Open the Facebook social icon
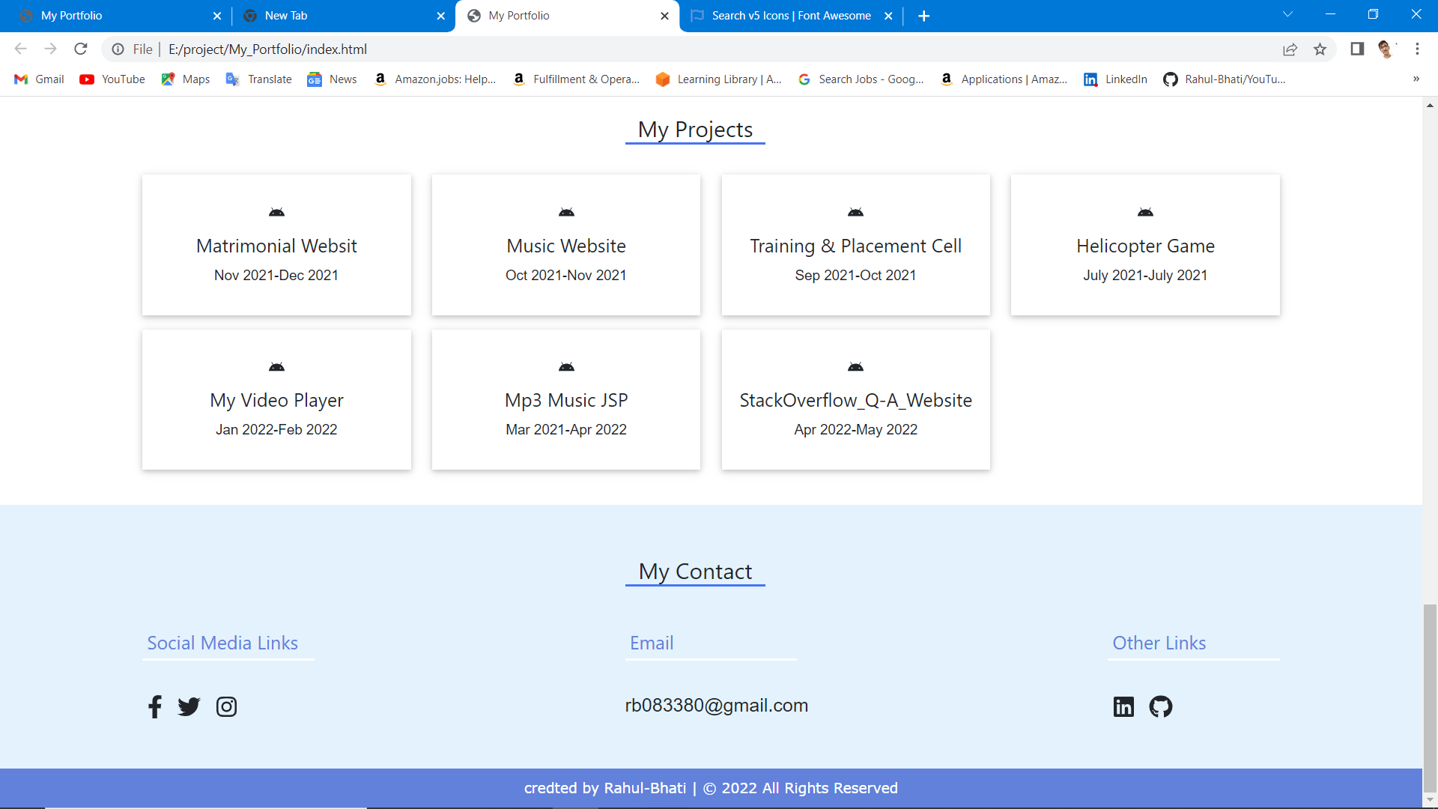 155,706
